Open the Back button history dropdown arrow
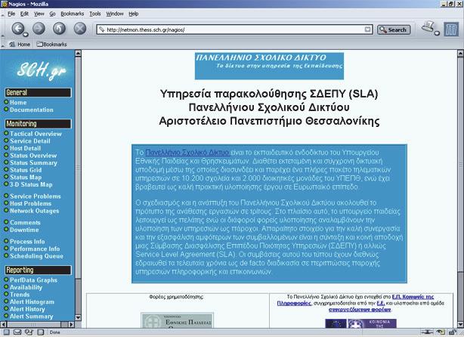The image size is (464, 337). point(26,35)
